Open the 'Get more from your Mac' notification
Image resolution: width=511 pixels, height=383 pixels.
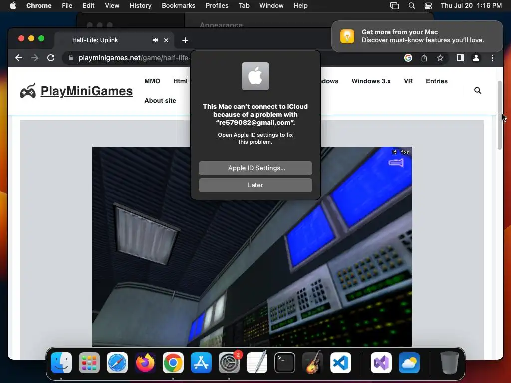(417, 36)
